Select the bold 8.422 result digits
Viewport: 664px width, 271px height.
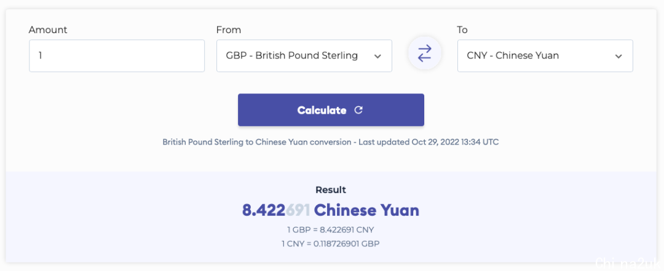click(x=263, y=210)
